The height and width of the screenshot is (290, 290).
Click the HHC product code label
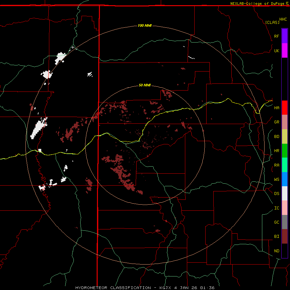283,19
